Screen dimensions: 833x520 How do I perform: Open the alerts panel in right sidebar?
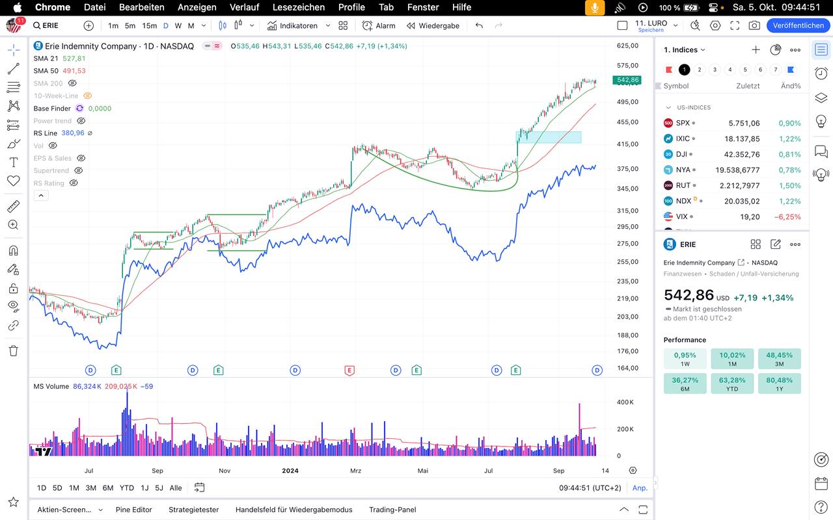[821, 73]
